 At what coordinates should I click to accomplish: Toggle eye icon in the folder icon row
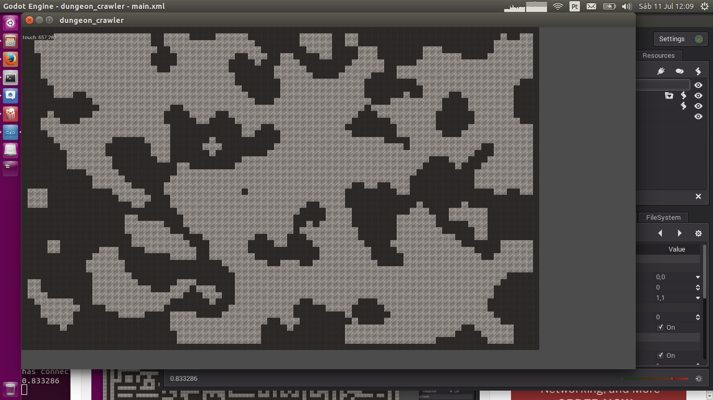coord(698,95)
